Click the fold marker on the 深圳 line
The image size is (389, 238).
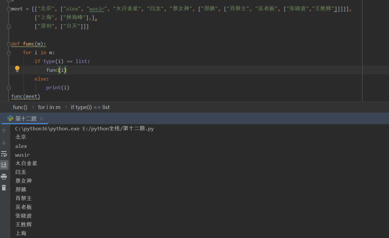tap(9, 27)
